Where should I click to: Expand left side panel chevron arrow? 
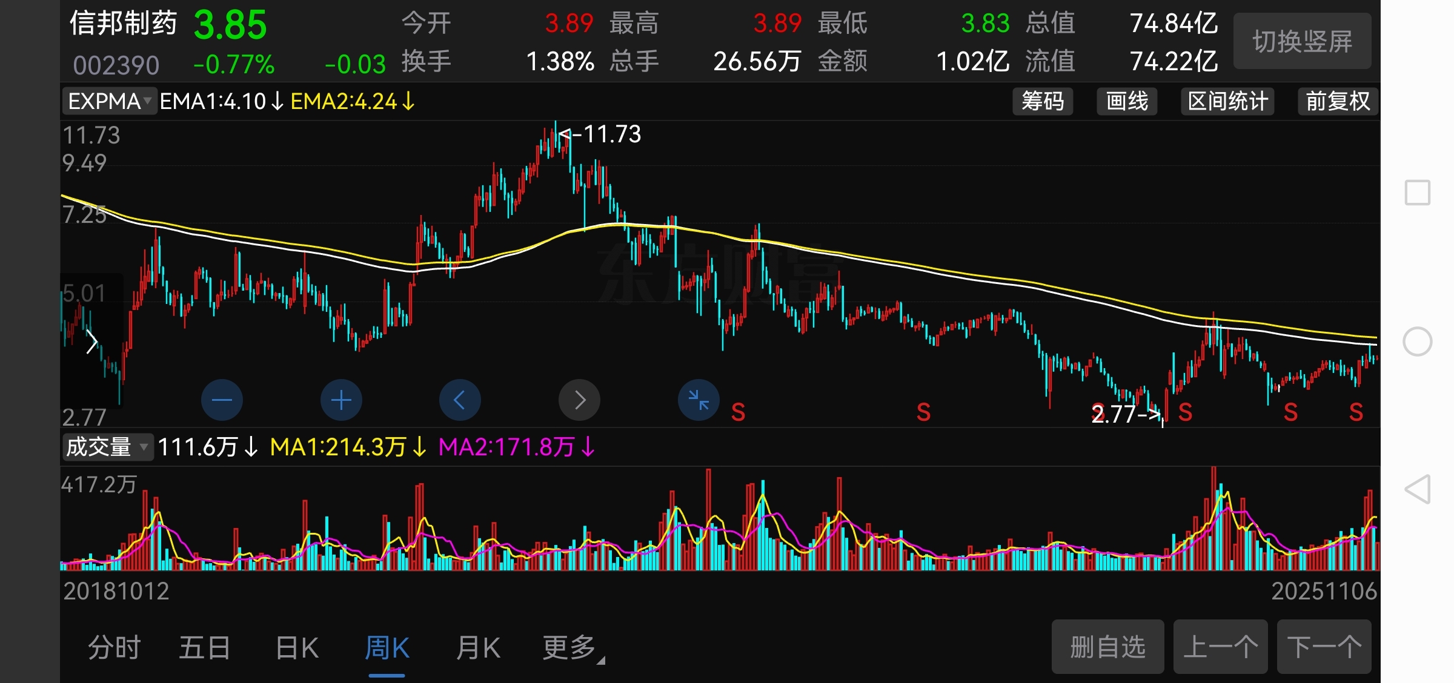(x=91, y=342)
